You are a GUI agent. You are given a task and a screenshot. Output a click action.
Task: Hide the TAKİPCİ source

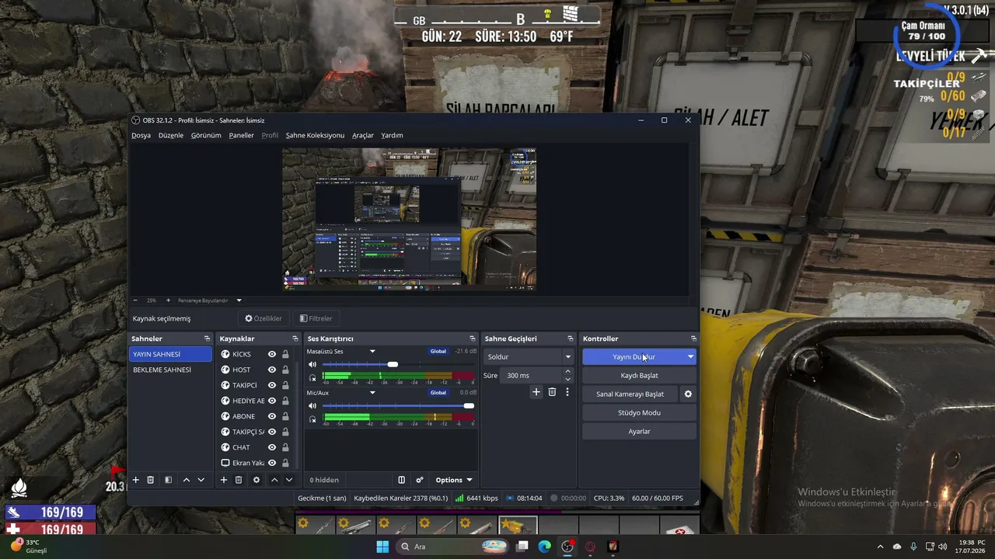[272, 385]
